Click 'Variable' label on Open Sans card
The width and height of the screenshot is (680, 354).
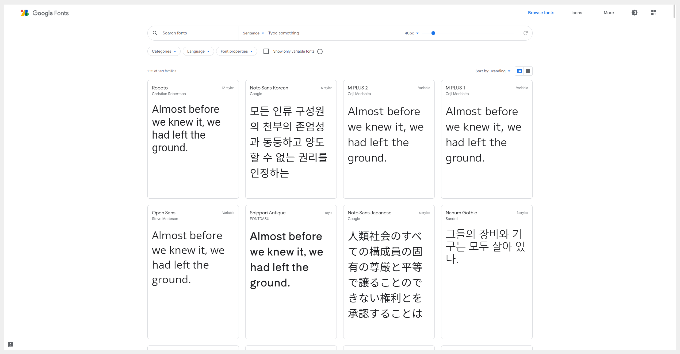point(228,213)
